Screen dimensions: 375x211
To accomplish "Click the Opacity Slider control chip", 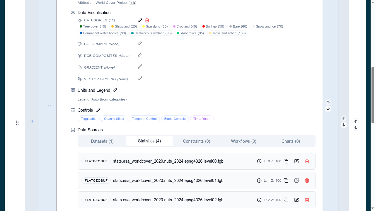I will pos(114,119).
